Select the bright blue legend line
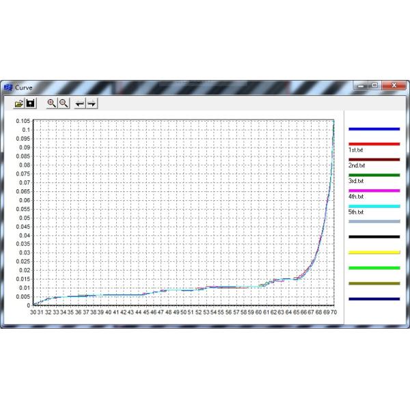410x410 pixels. (x=374, y=128)
